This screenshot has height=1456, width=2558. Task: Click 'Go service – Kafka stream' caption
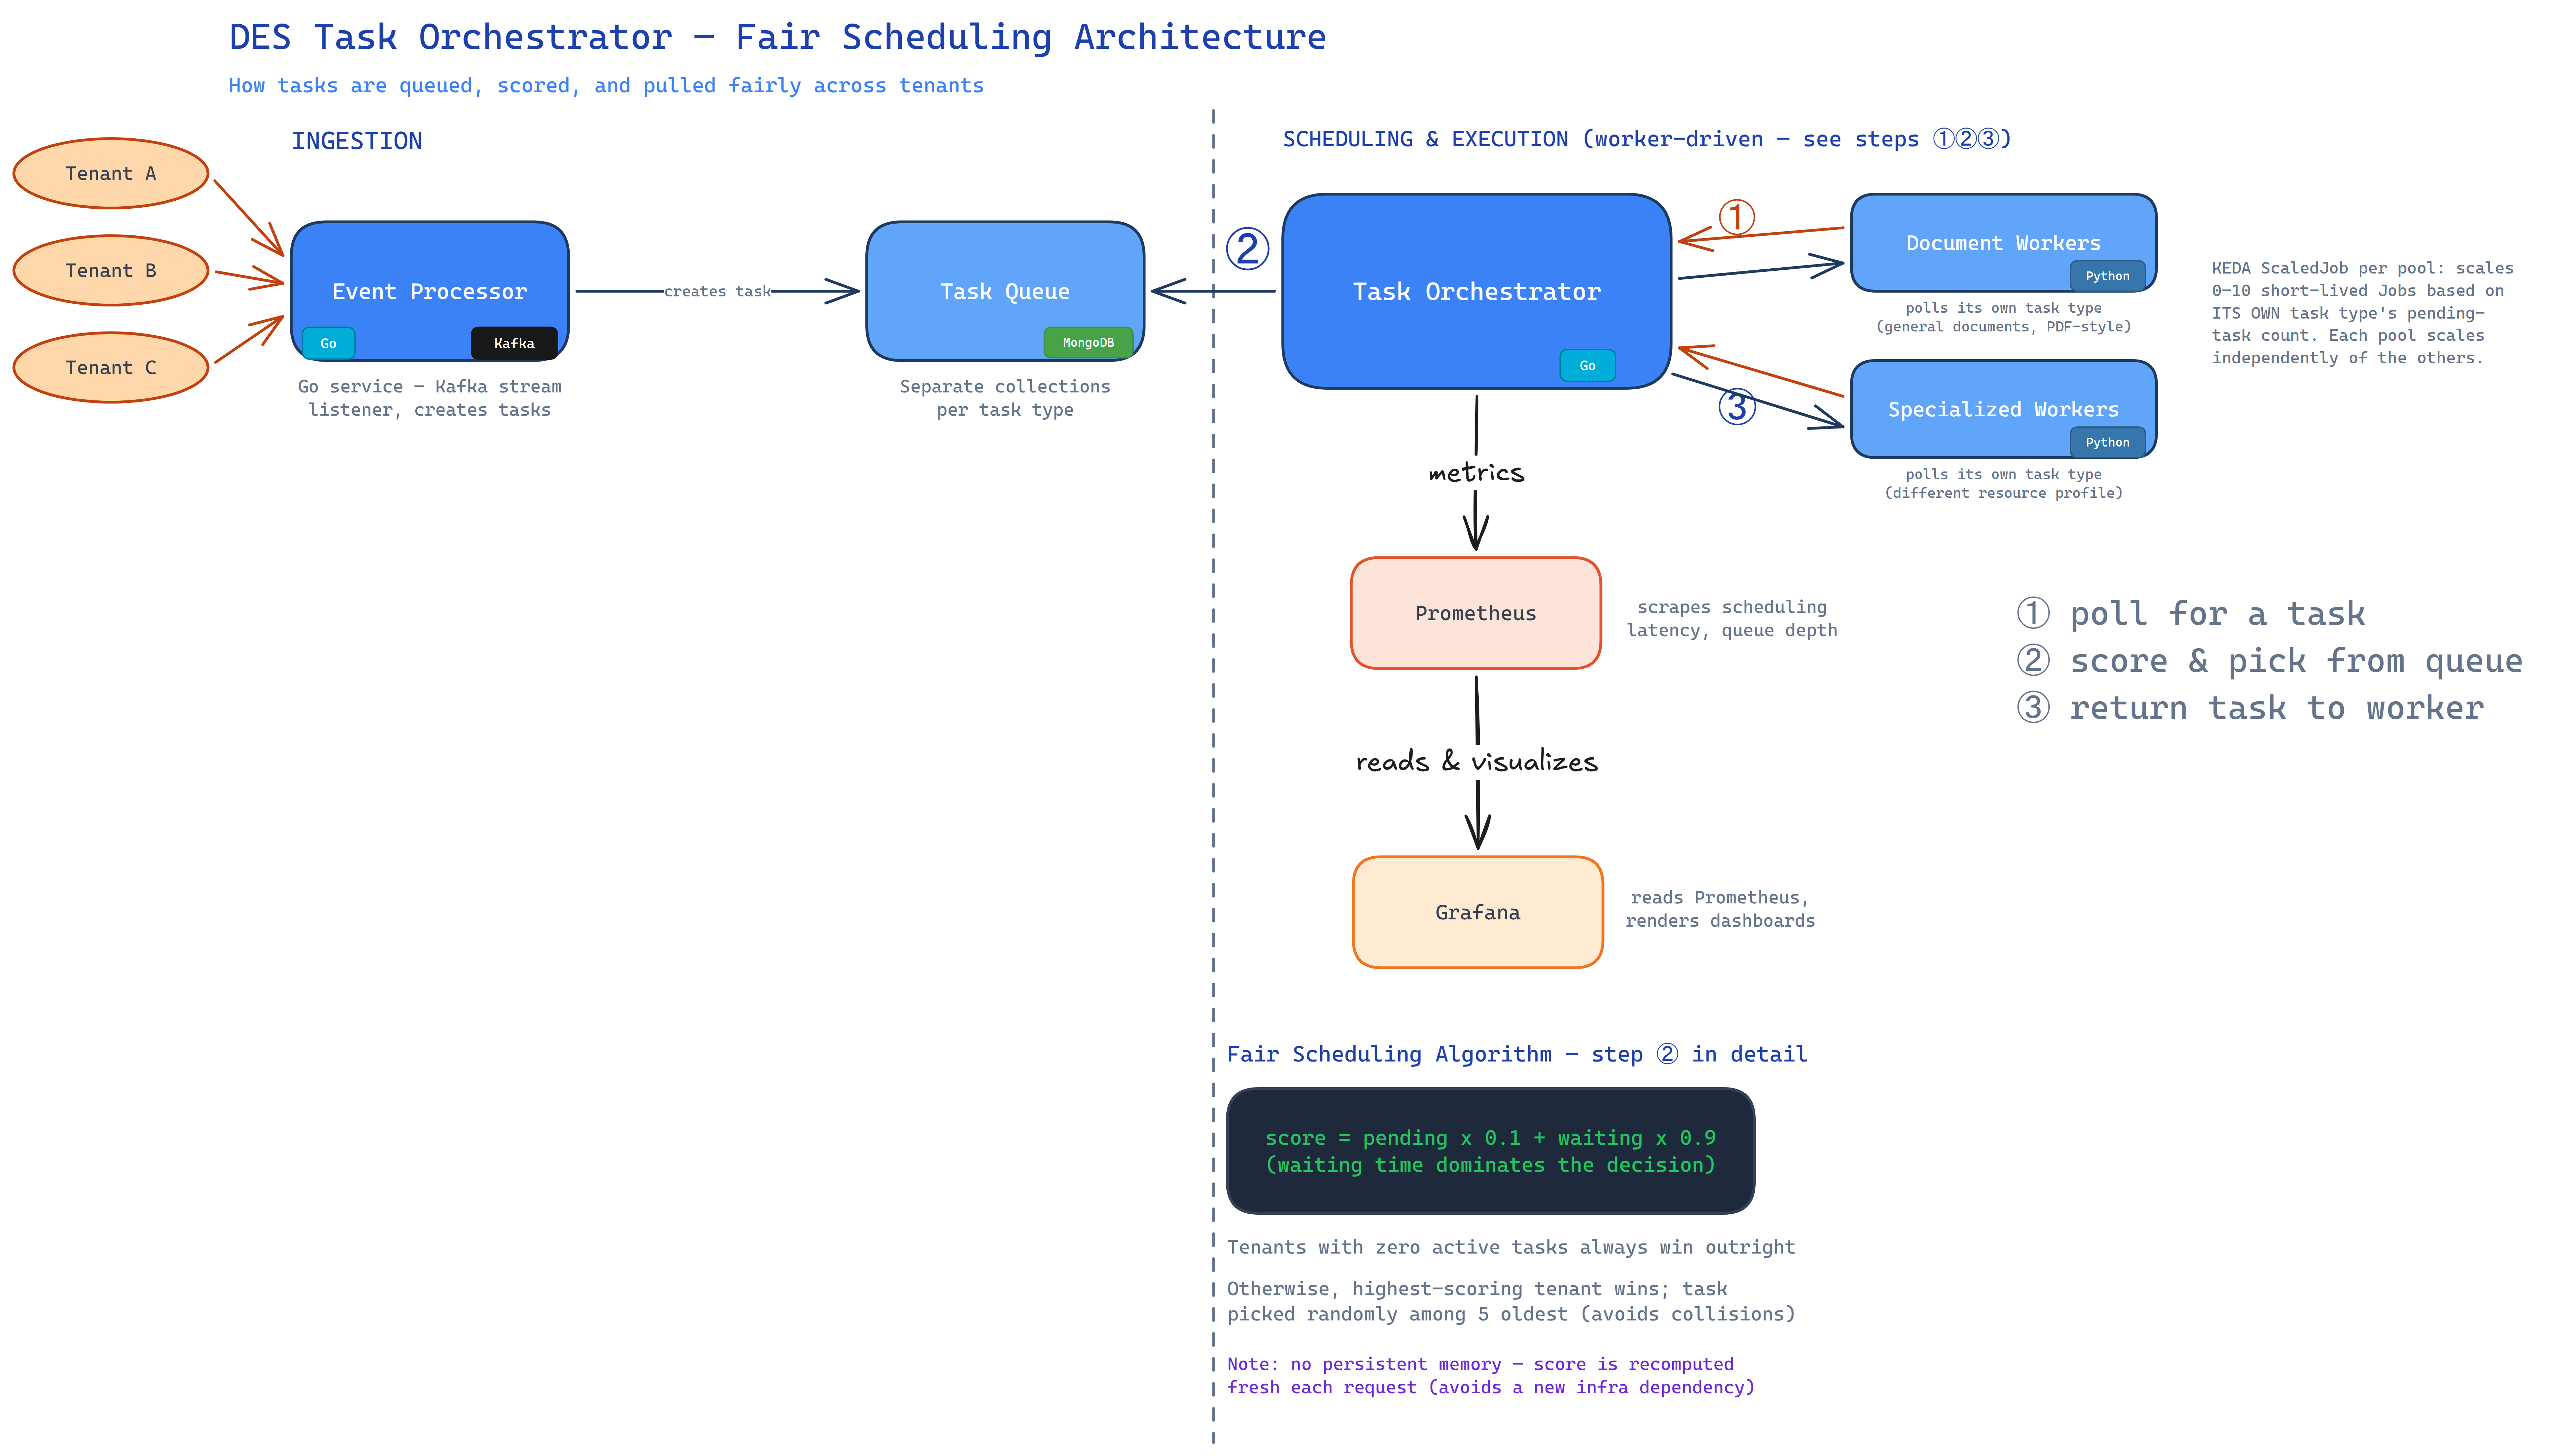tap(430, 398)
